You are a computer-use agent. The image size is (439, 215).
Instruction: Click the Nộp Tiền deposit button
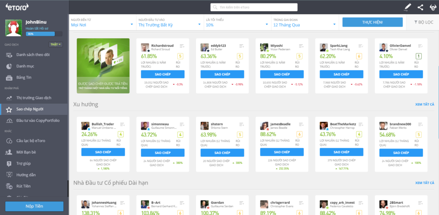click(34, 206)
